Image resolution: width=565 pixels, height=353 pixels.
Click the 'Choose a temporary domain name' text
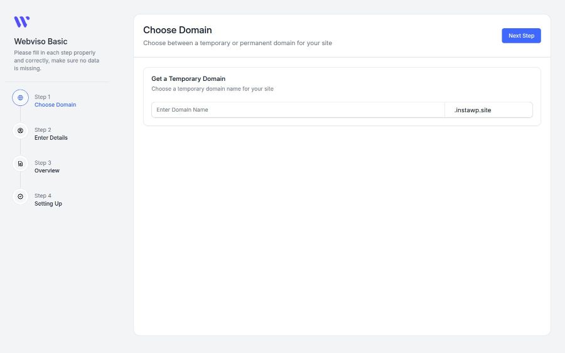pos(212,89)
